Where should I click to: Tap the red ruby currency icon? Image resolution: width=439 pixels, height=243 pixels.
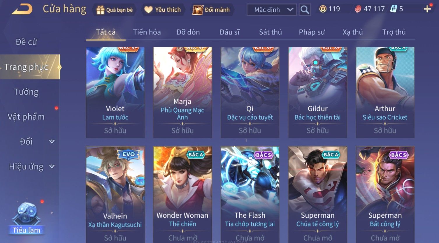click(358, 9)
